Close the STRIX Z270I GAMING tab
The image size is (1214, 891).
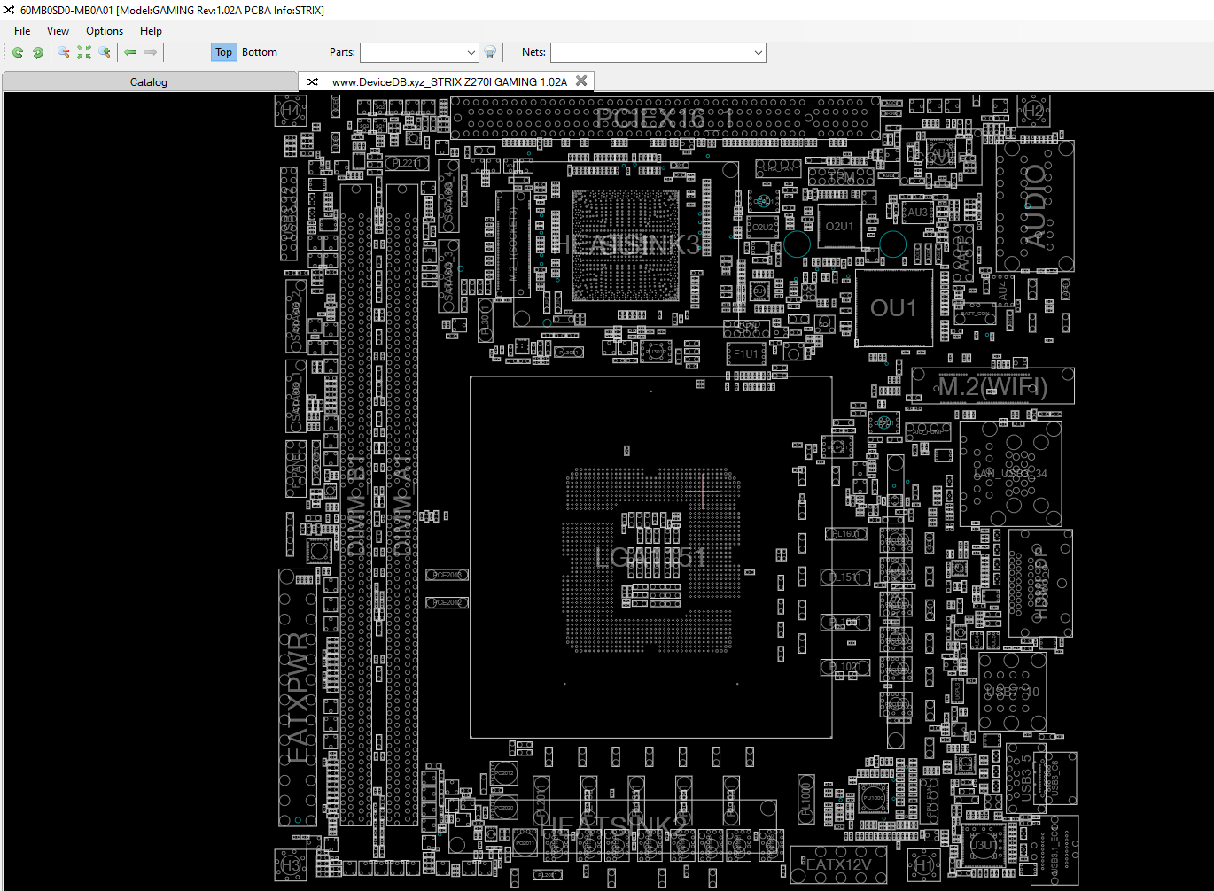[581, 81]
